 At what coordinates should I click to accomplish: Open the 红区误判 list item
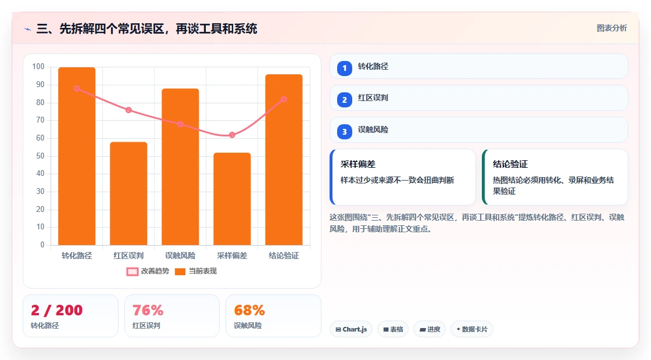click(x=479, y=98)
